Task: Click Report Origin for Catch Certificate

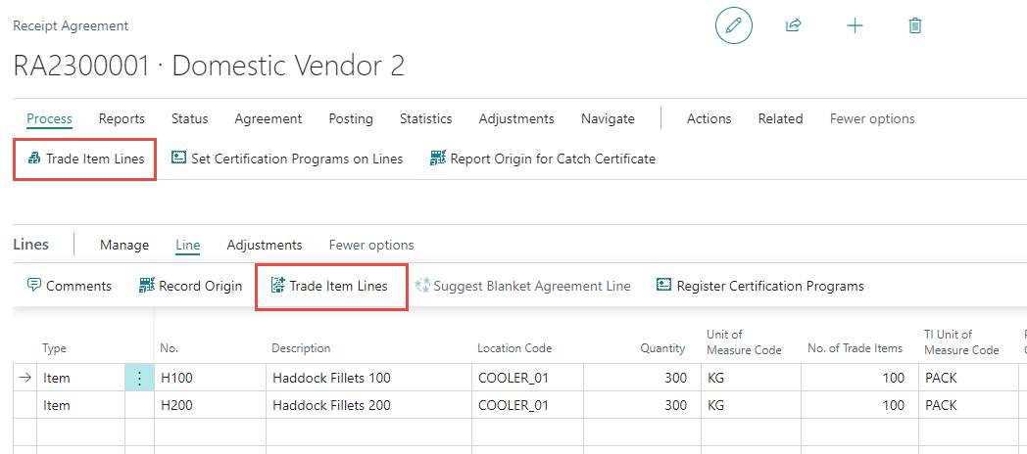Action: (543, 159)
